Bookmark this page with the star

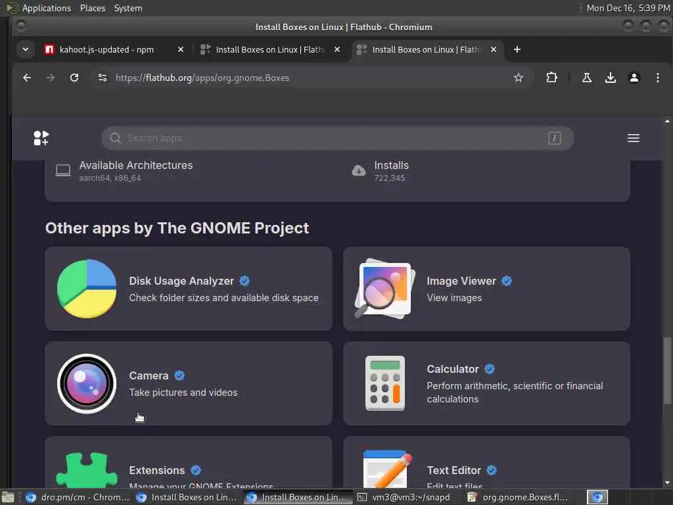519,78
